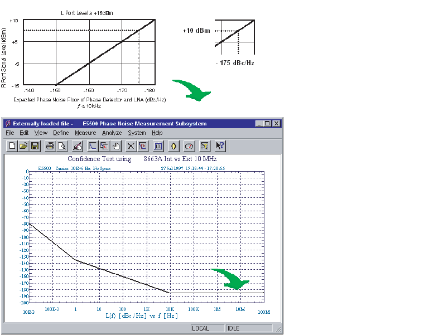Open the File menu

pos(10,133)
